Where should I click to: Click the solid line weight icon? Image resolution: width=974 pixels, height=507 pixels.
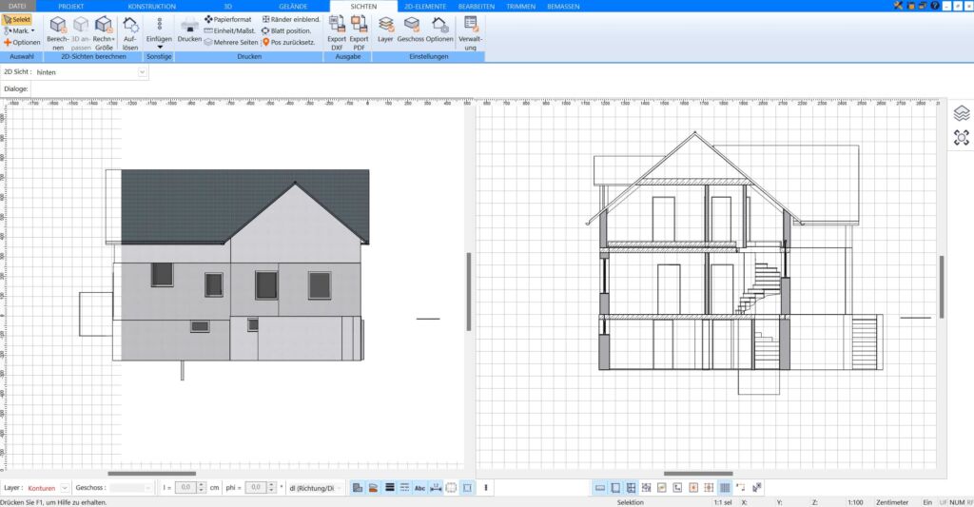[389, 488]
